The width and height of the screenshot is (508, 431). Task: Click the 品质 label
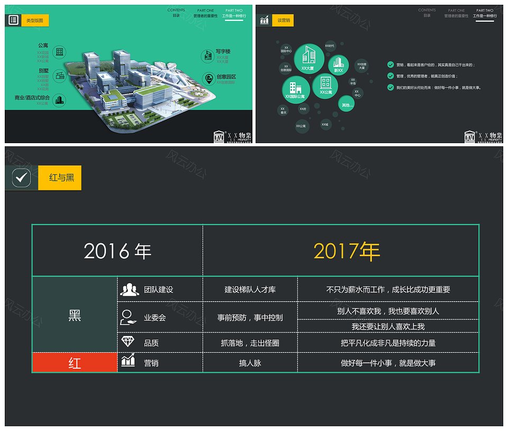click(151, 343)
